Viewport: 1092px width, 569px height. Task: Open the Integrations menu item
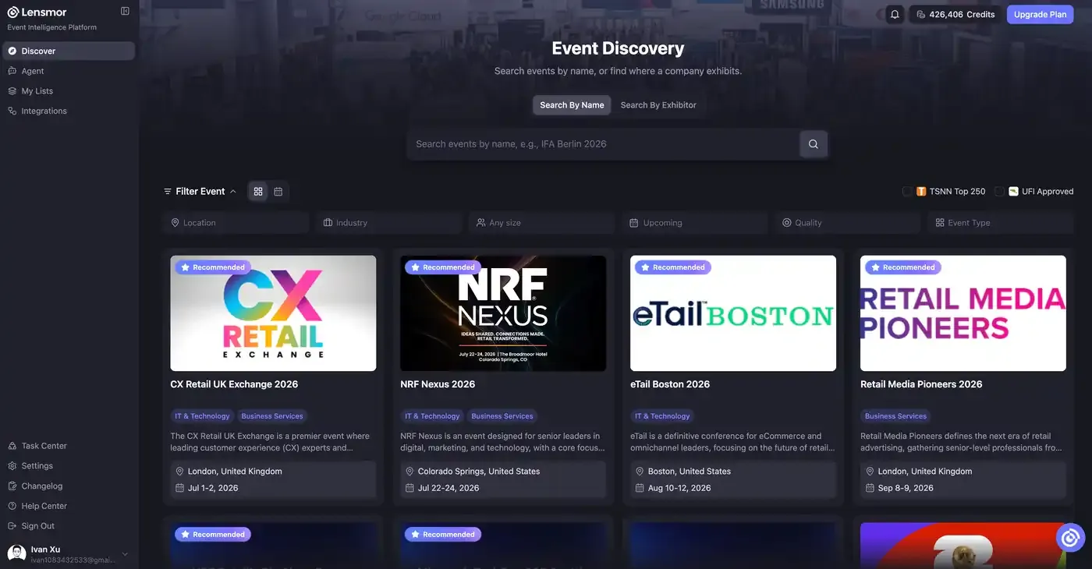(x=69, y=111)
